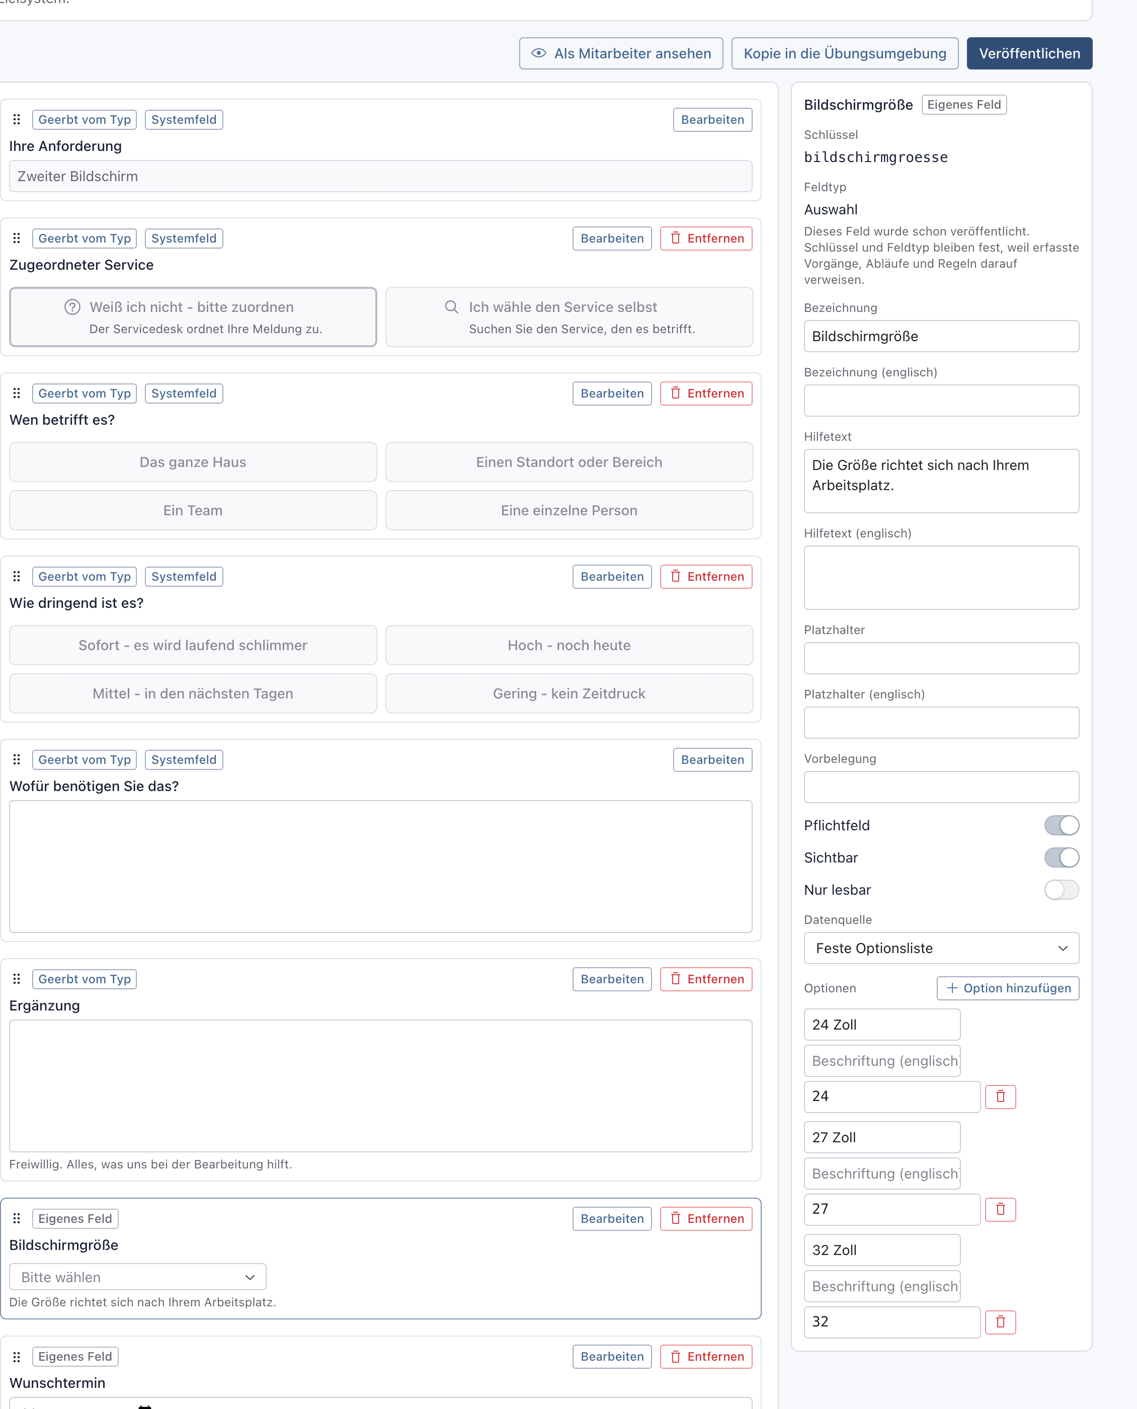1137x1409 pixels.
Task: Choose Das ganze Haus option
Action: [193, 462]
